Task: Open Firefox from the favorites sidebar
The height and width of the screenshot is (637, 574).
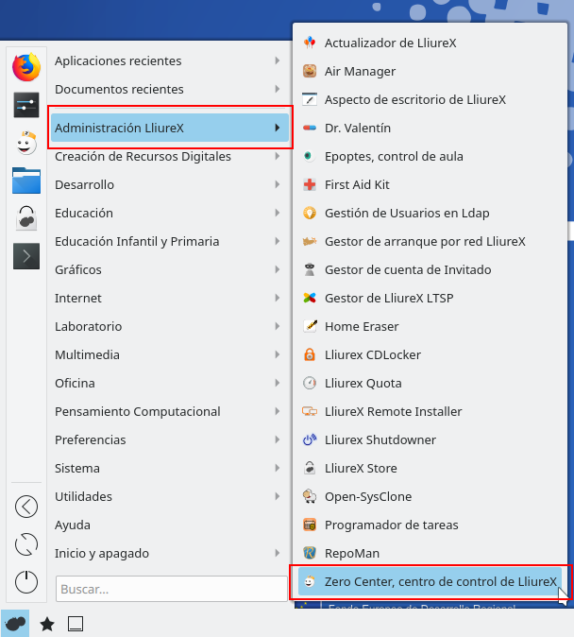Action: tap(26, 67)
